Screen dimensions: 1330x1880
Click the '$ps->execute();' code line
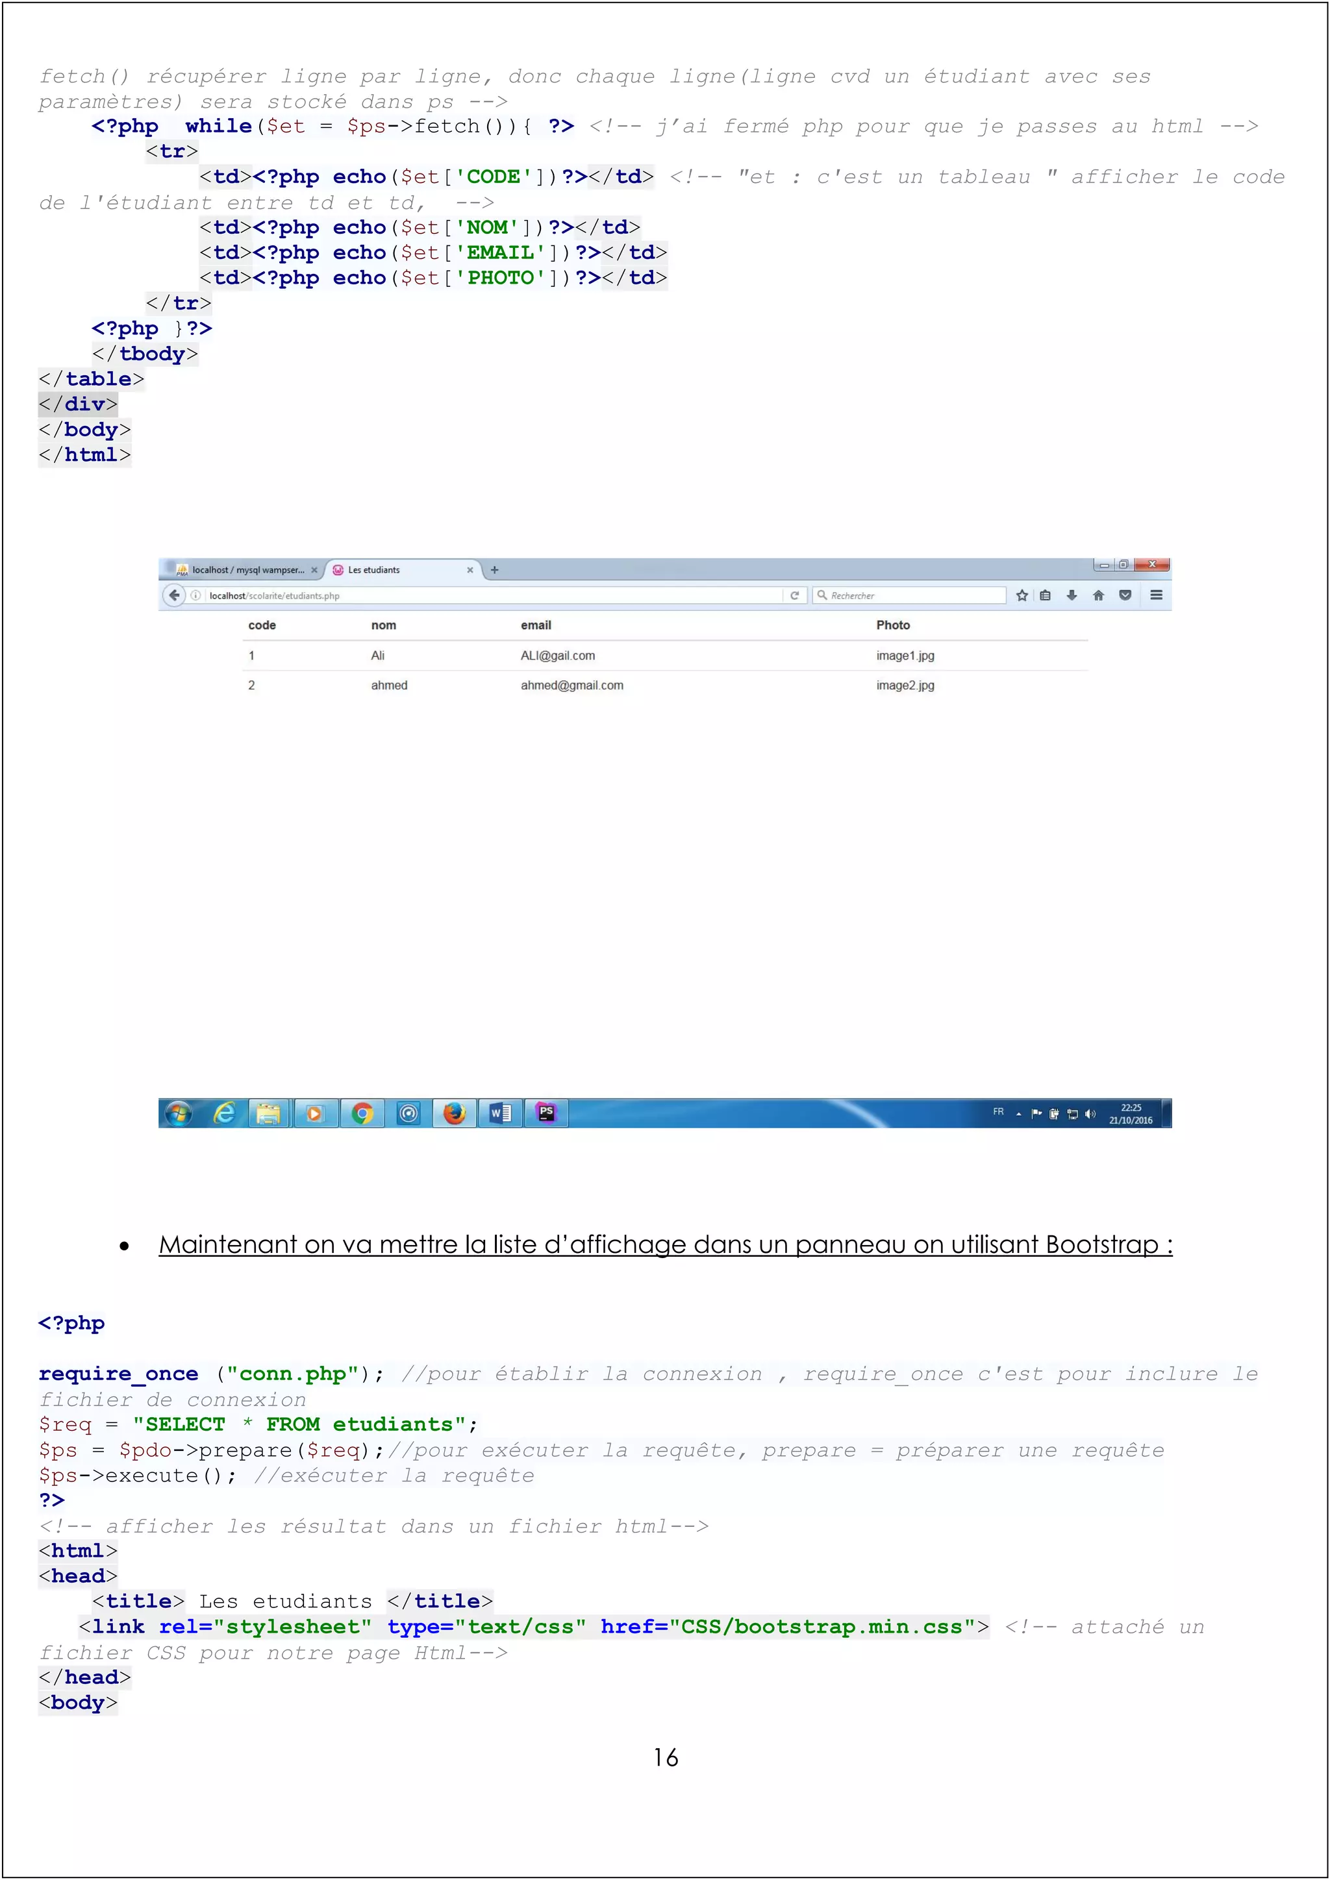pyautogui.click(x=138, y=1476)
